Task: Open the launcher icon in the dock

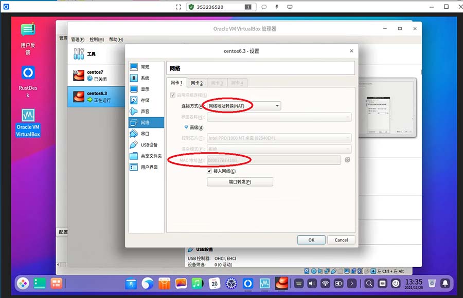Action: 23,284
